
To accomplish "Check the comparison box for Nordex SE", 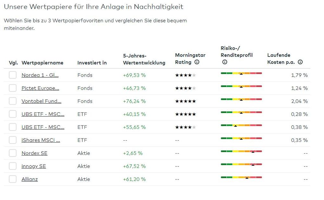I will (x=13, y=153).
